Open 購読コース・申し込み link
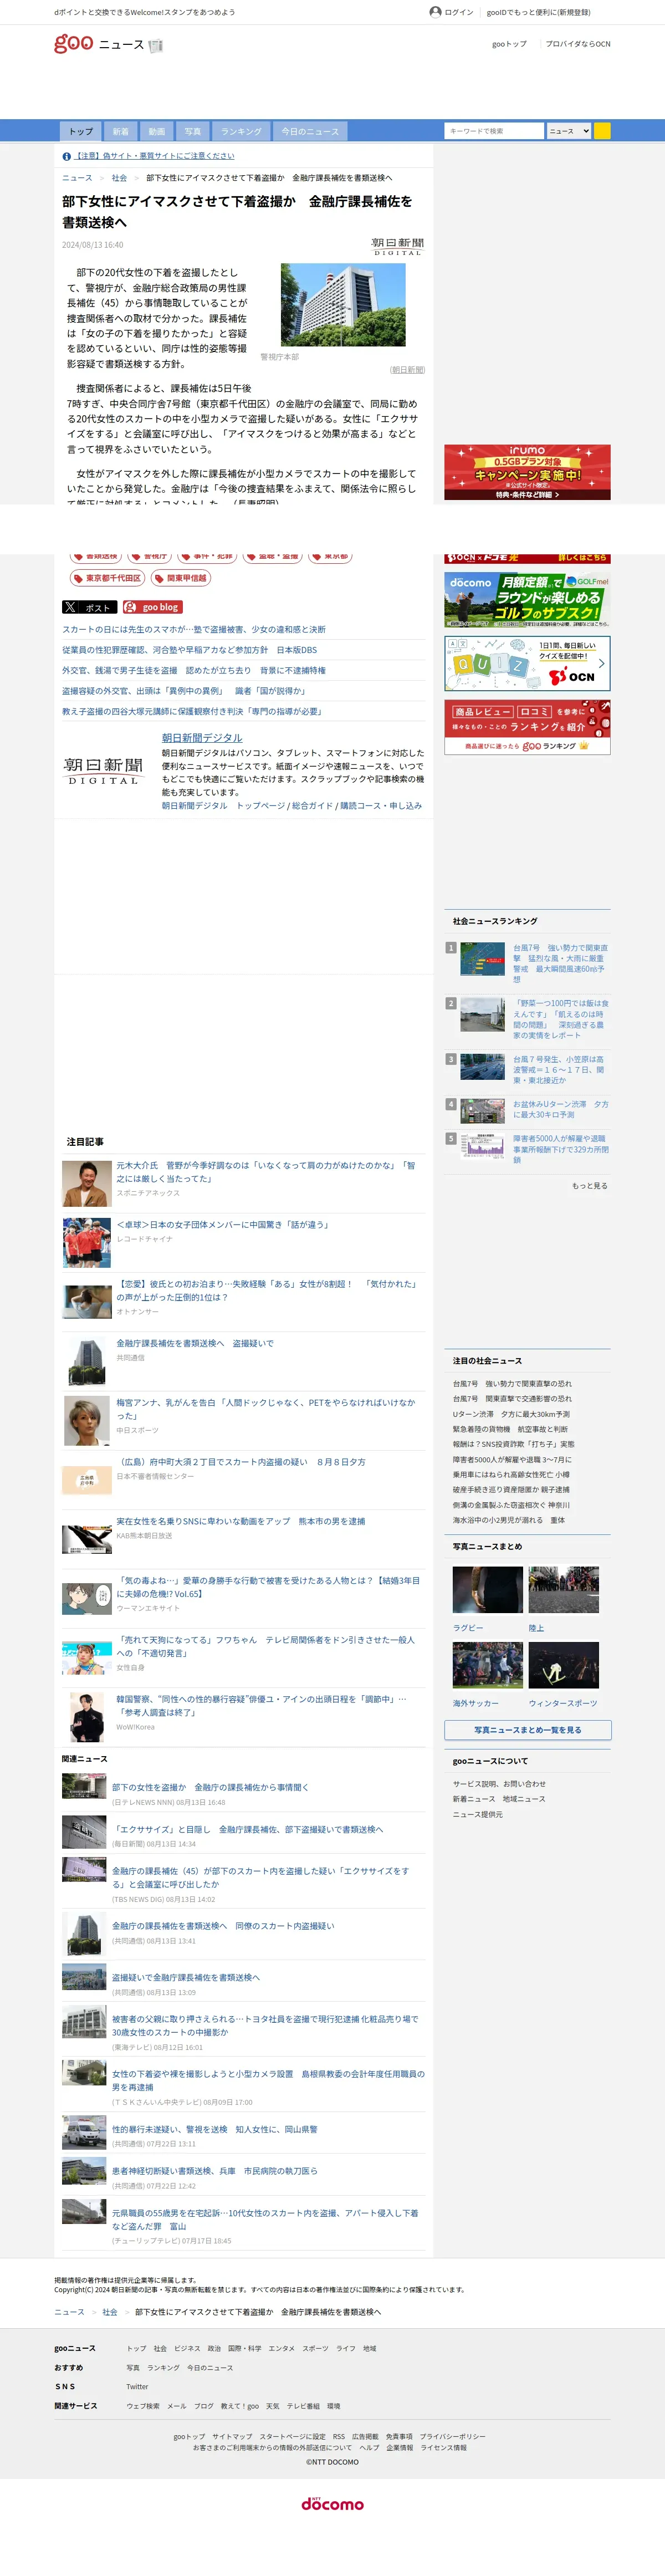Screen dimensions: 665x2576 click(381, 805)
